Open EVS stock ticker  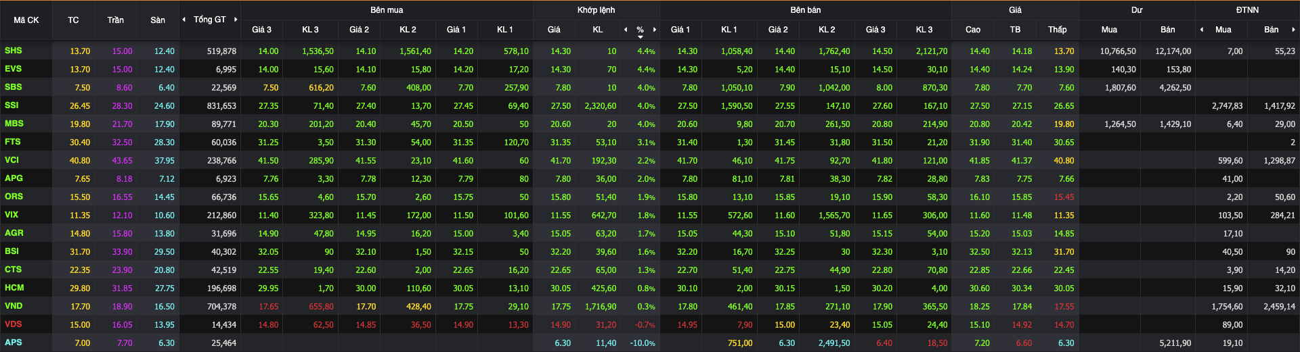(x=14, y=69)
